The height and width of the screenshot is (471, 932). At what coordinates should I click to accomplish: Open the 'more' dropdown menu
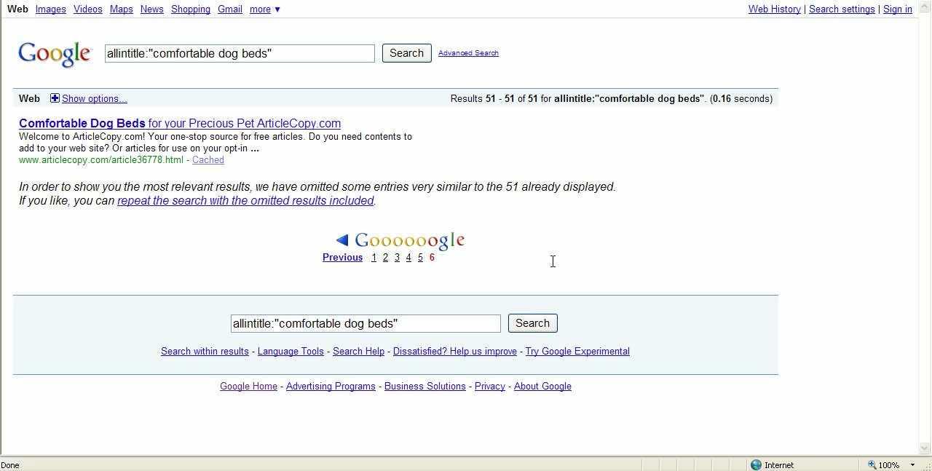pos(264,9)
